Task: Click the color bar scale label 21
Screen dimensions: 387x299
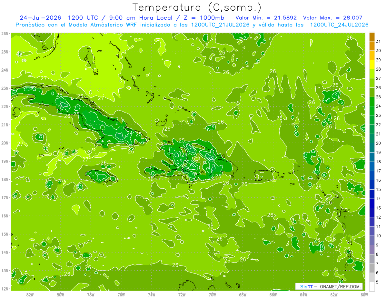Action: point(378,134)
